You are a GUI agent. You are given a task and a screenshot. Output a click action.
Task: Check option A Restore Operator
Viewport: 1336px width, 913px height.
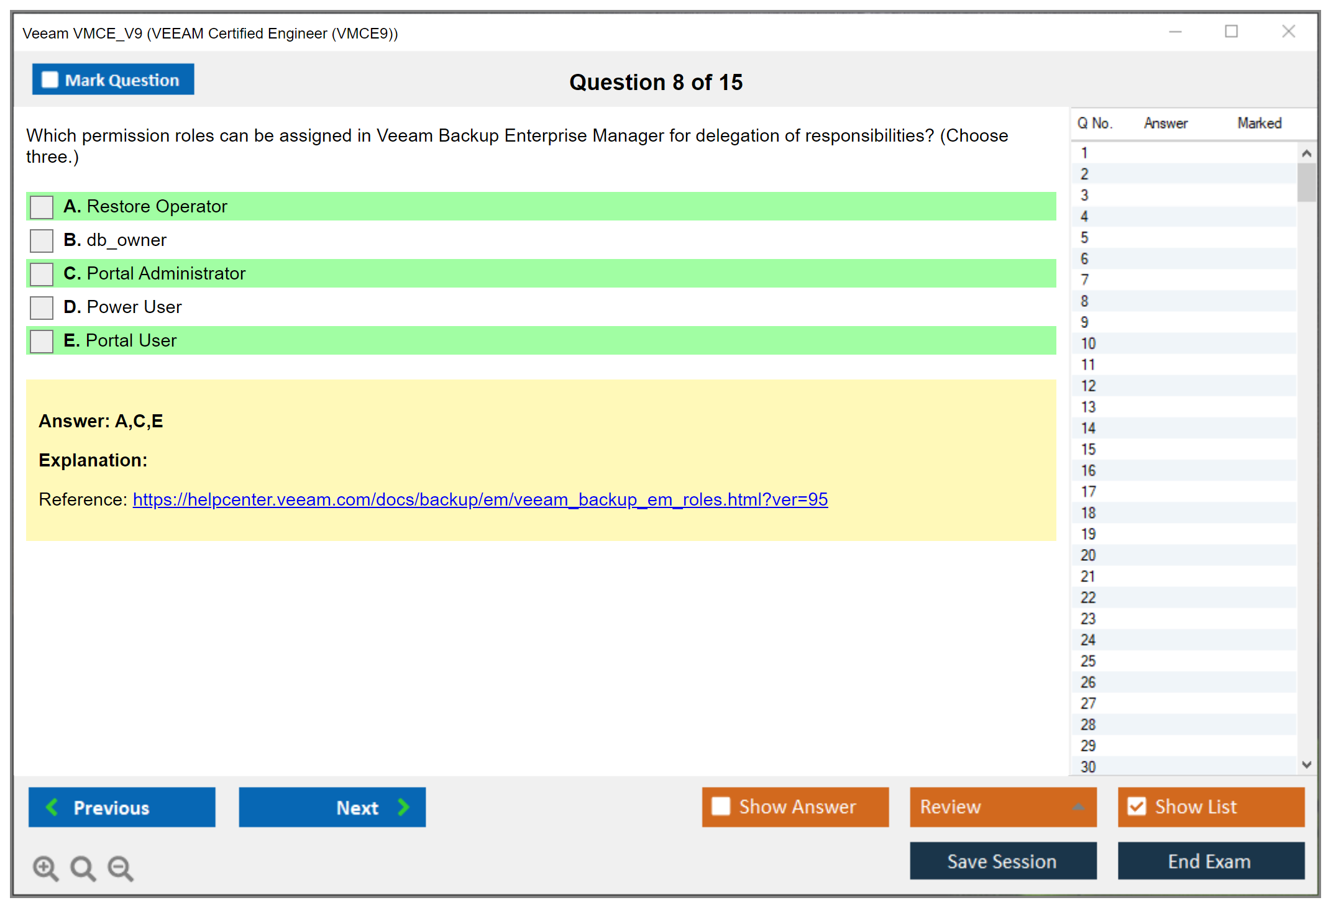(42, 207)
